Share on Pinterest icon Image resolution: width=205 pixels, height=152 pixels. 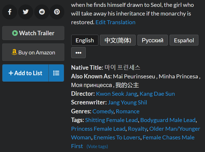click(57, 12)
